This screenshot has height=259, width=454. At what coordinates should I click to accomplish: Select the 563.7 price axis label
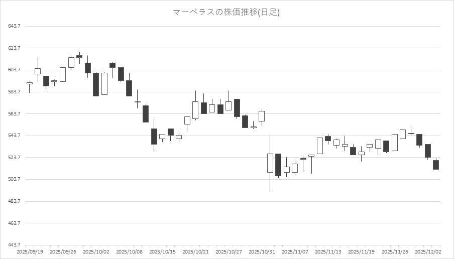pyautogui.click(x=15, y=113)
